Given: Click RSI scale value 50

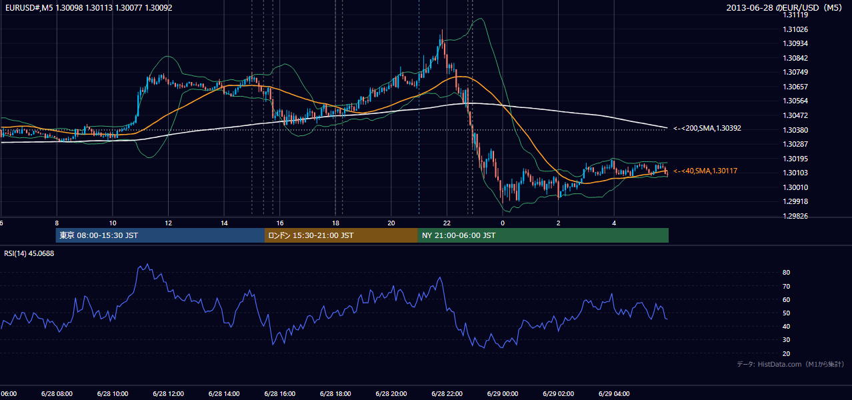Looking at the screenshot, I should 787,313.
